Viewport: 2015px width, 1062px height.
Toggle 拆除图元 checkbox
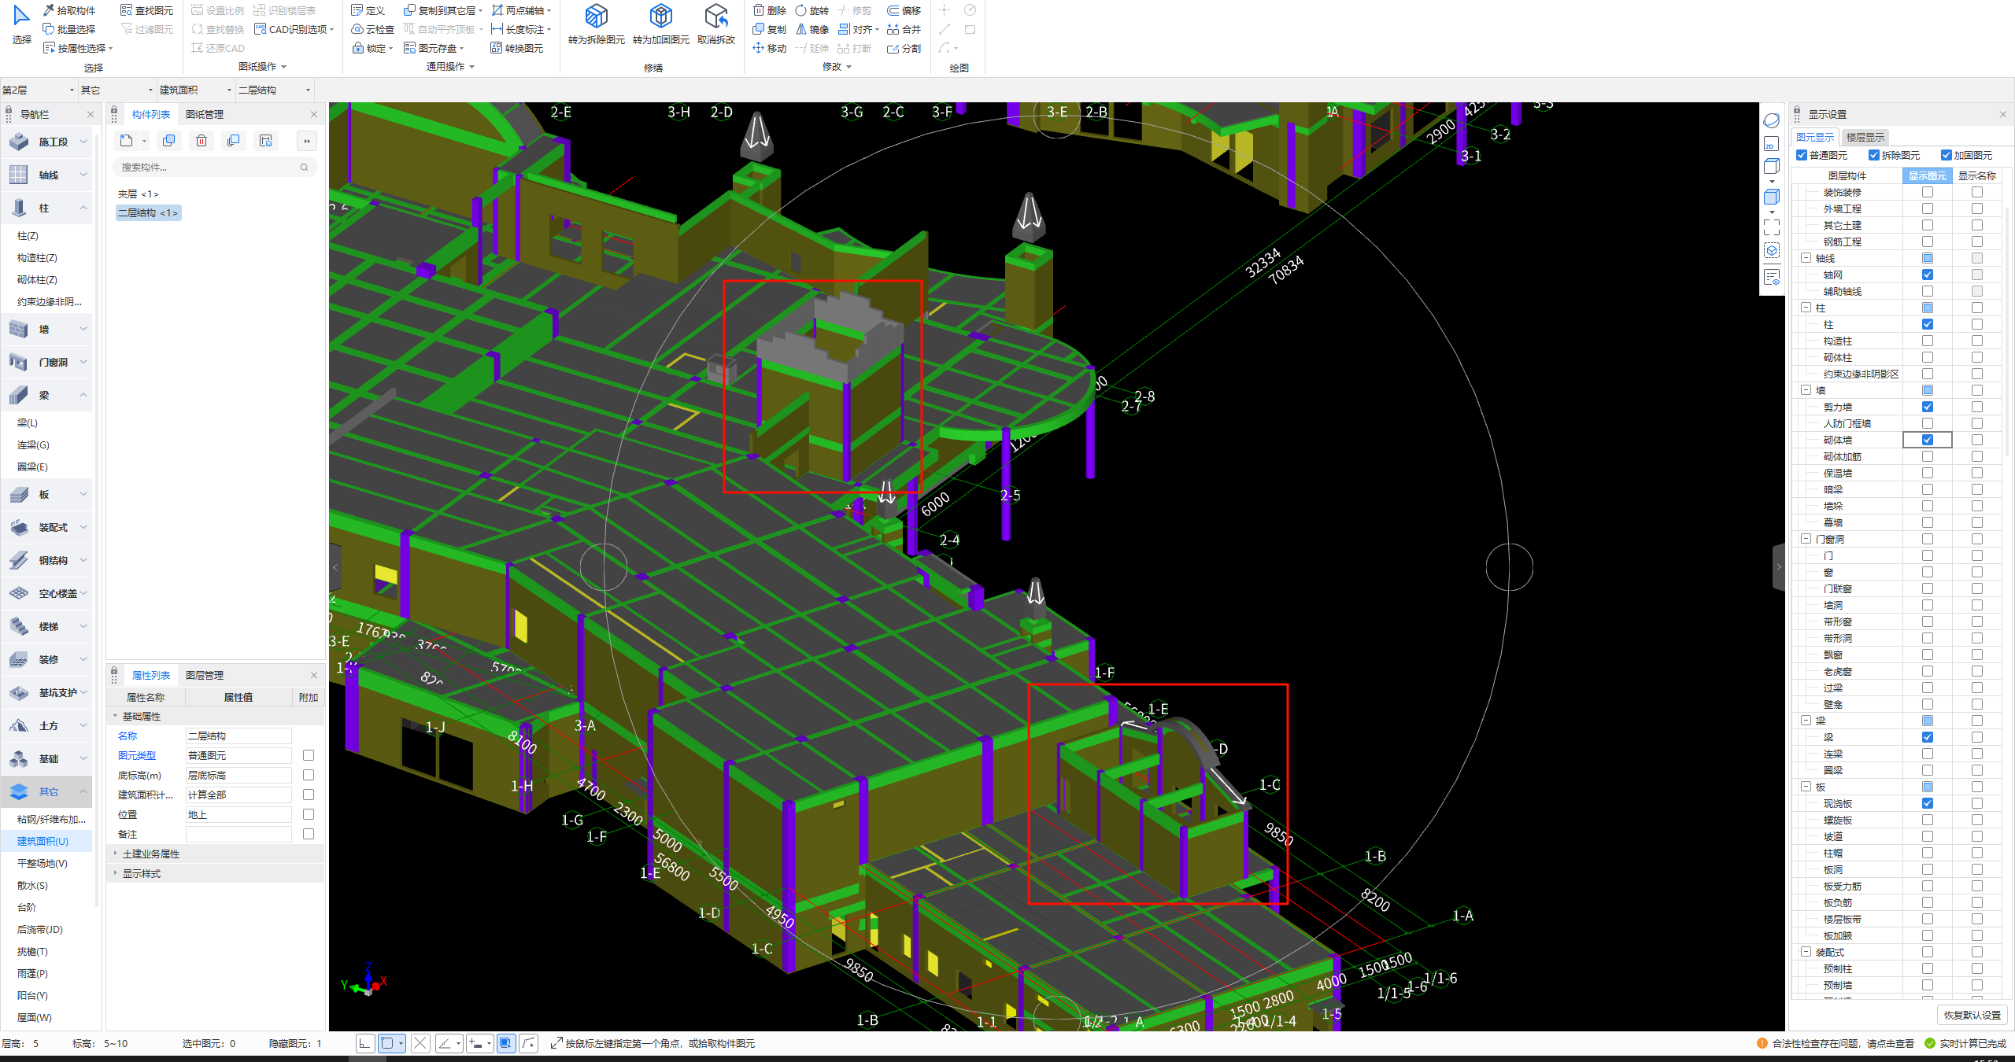[x=1873, y=155]
